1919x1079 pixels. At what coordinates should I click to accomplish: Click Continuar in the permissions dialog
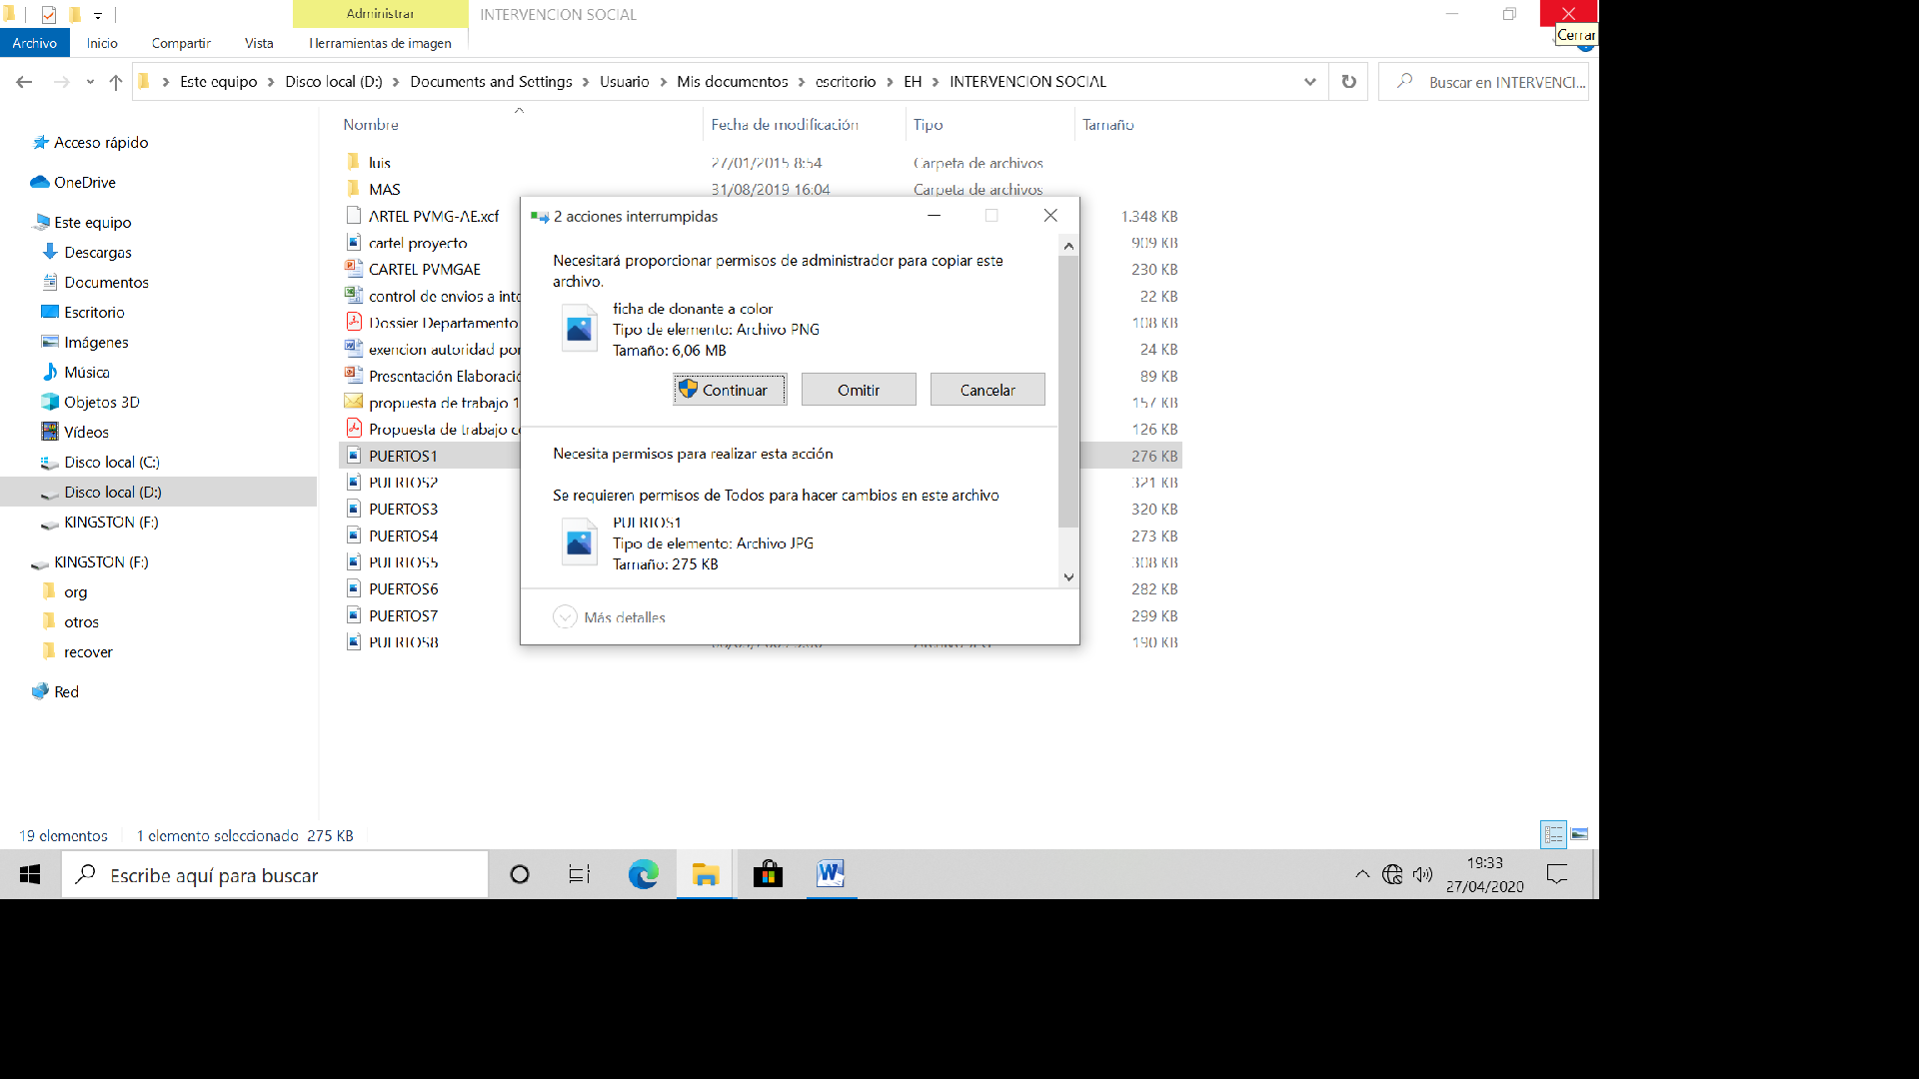click(x=730, y=390)
